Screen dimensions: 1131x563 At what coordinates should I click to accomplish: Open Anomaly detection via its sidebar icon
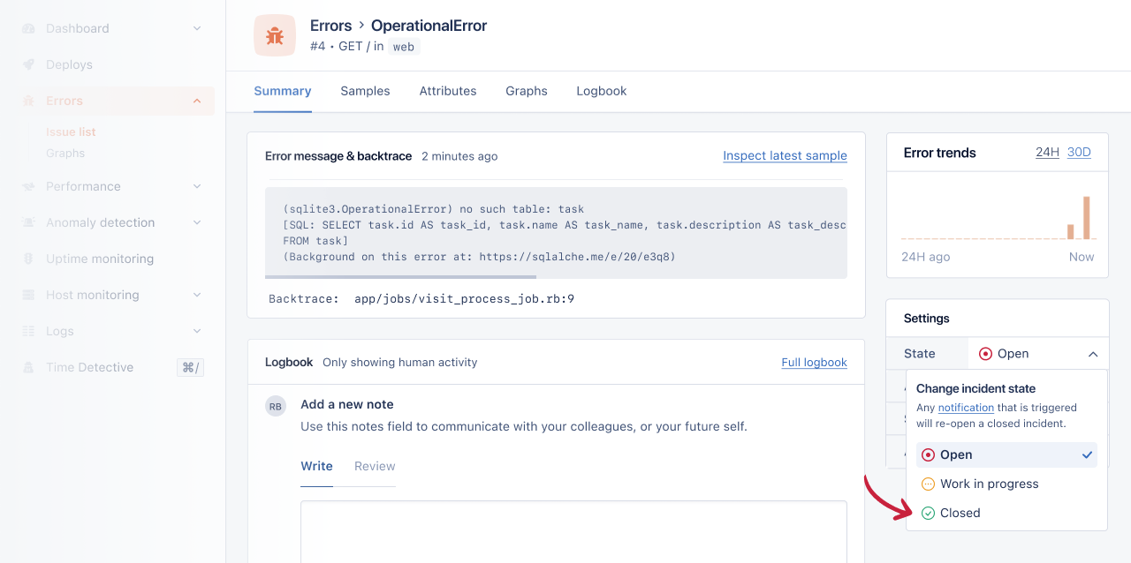click(27, 222)
